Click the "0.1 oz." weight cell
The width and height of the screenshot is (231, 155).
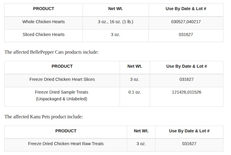click(135, 92)
